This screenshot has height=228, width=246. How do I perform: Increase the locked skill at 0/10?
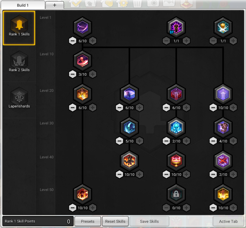click(186, 208)
